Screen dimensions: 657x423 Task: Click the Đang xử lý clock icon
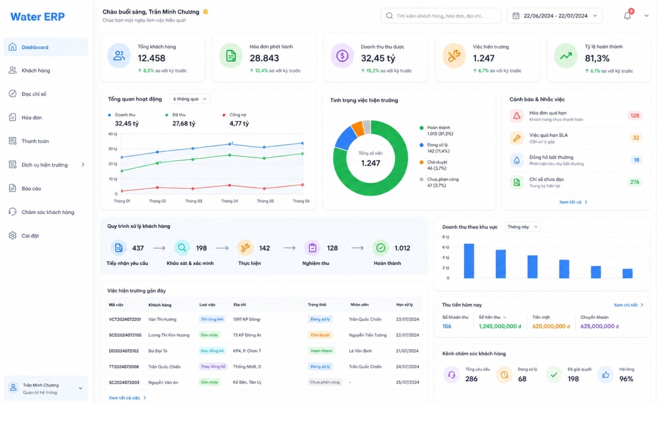tap(504, 375)
